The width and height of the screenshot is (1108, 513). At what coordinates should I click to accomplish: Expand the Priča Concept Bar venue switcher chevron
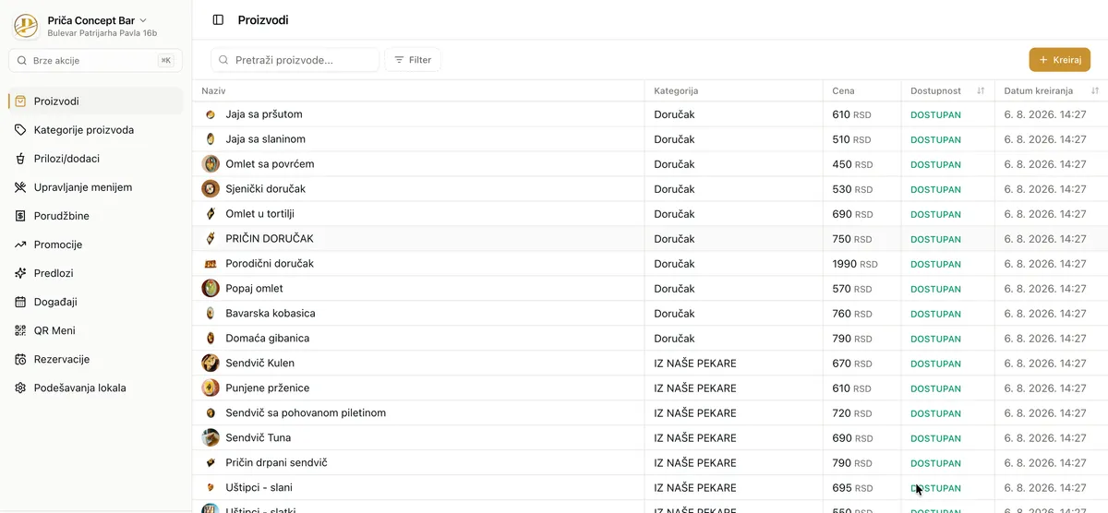tap(143, 20)
